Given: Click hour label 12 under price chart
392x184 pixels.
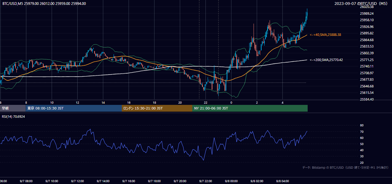Looking at the screenshot, I should [x=78, y=102].
